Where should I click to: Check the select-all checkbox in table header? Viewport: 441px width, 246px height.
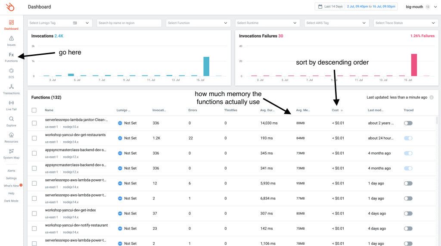tap(34, 110)
